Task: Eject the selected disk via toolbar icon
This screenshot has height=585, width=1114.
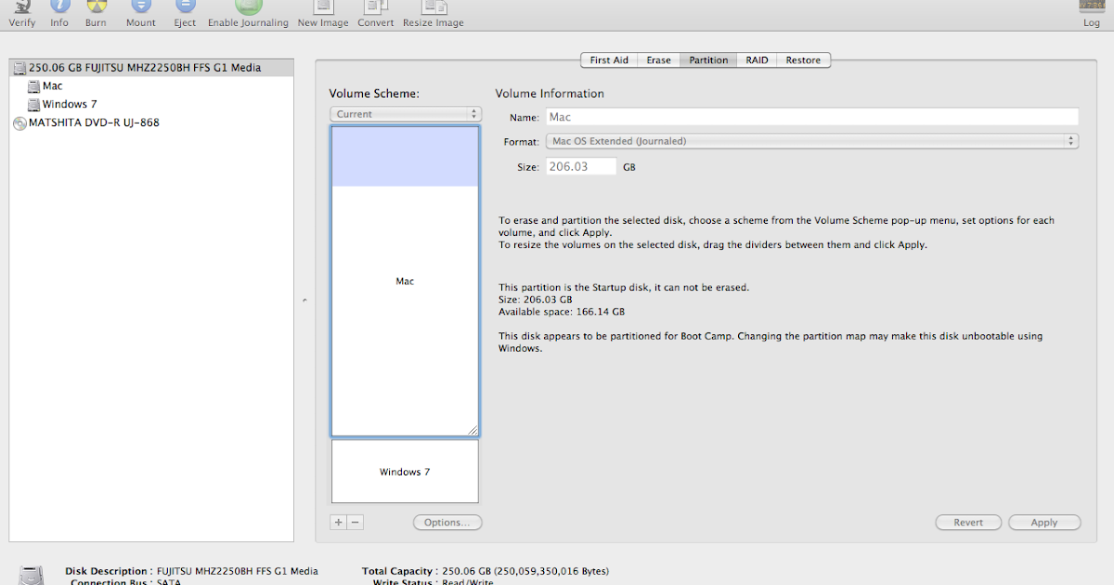Action: pos(184,13)
